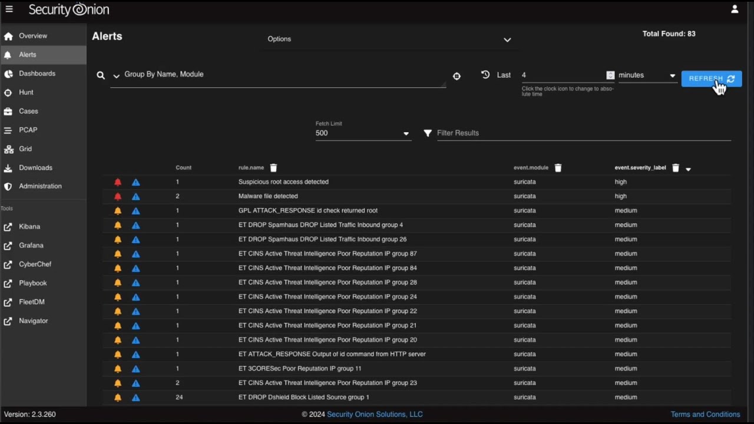Launch Navigator external tool link

[43, 321]
